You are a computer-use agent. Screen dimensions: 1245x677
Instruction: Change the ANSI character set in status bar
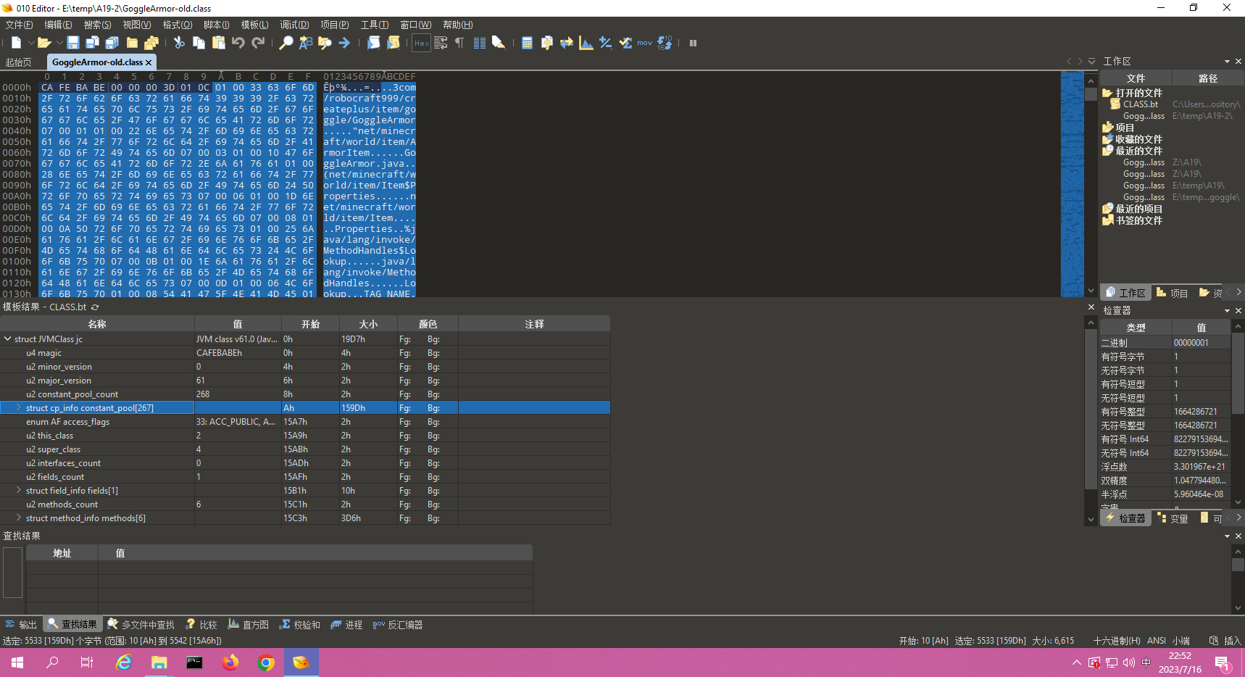point(1157,641)
